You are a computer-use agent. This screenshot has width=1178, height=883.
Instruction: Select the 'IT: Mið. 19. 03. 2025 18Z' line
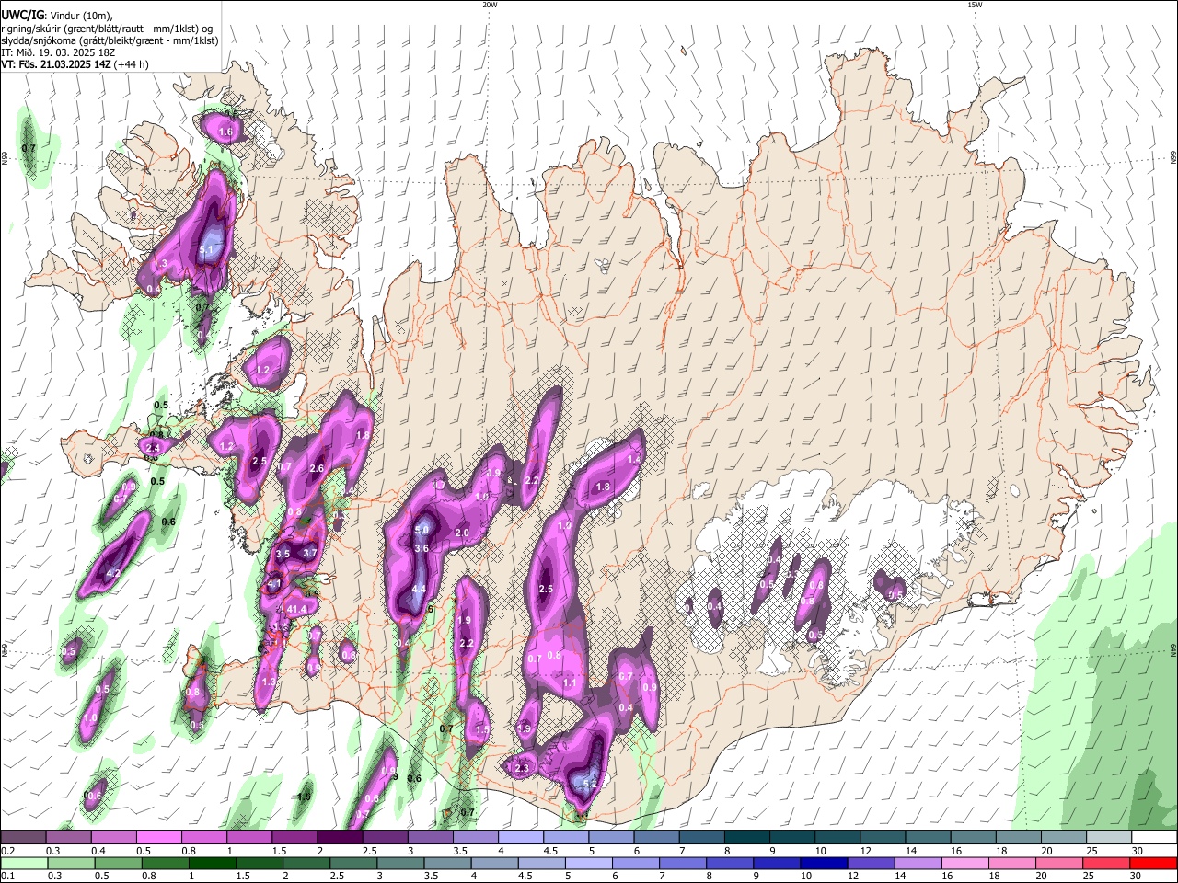[58, 52]
